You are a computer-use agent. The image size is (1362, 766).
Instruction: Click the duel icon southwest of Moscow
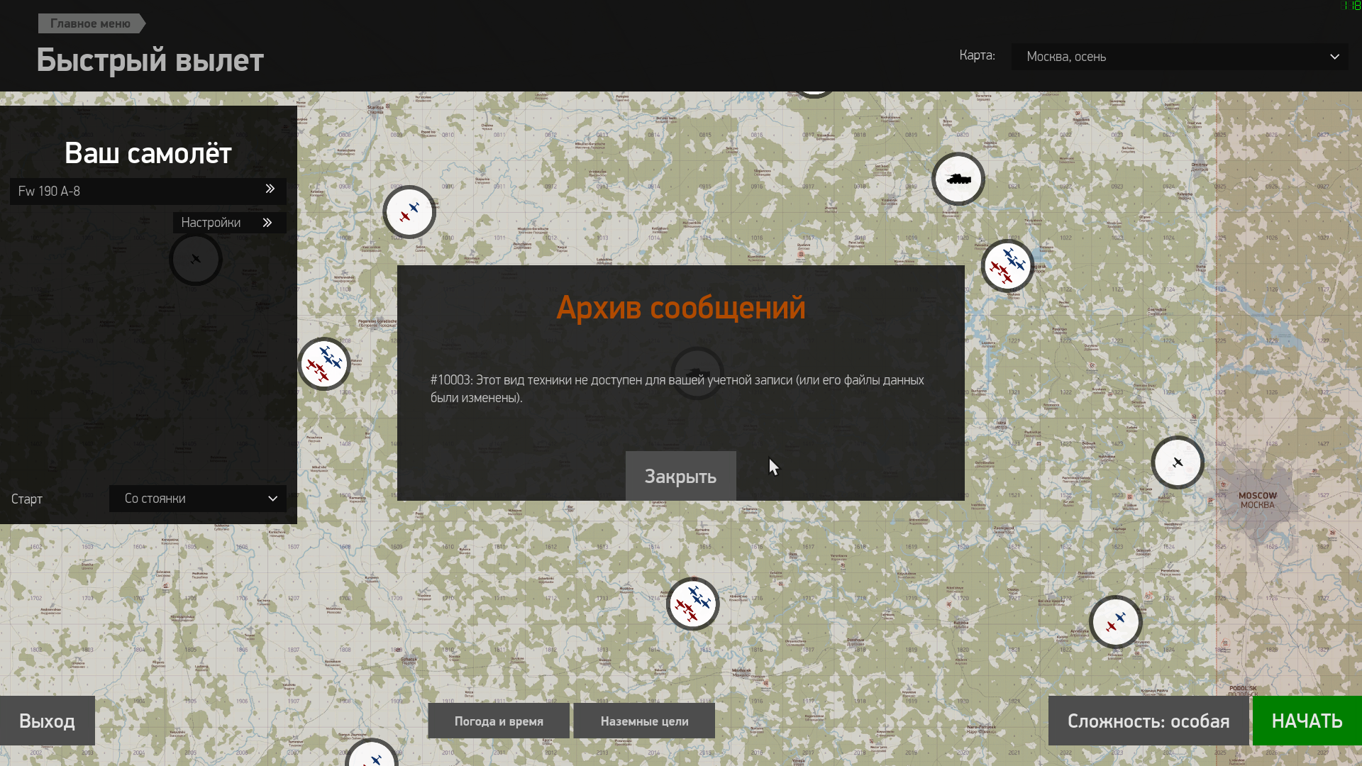[x=1115, y=622]
